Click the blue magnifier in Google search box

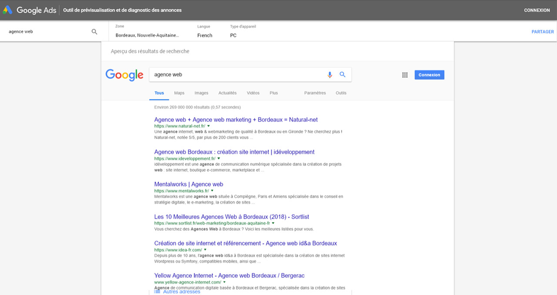point(342,74)
